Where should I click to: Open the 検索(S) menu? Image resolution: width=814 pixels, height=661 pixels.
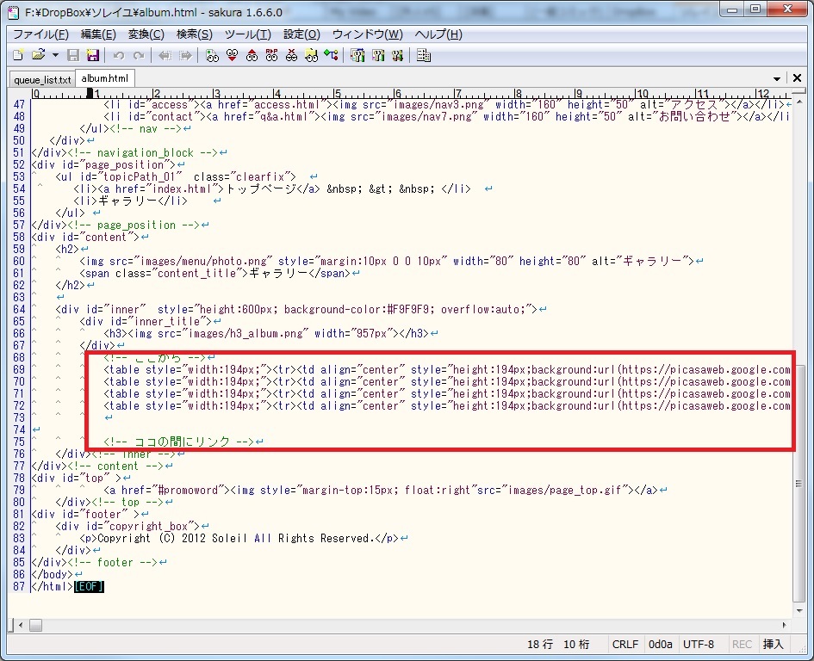(x=194, y=34)
